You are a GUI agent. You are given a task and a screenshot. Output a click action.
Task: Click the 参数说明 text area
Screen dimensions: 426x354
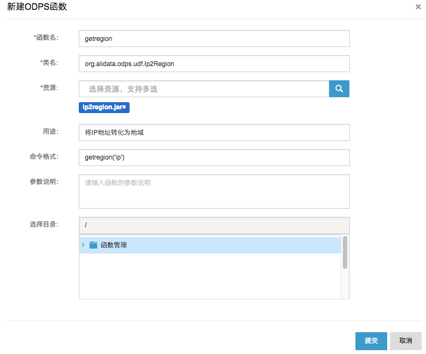[214, 191]
